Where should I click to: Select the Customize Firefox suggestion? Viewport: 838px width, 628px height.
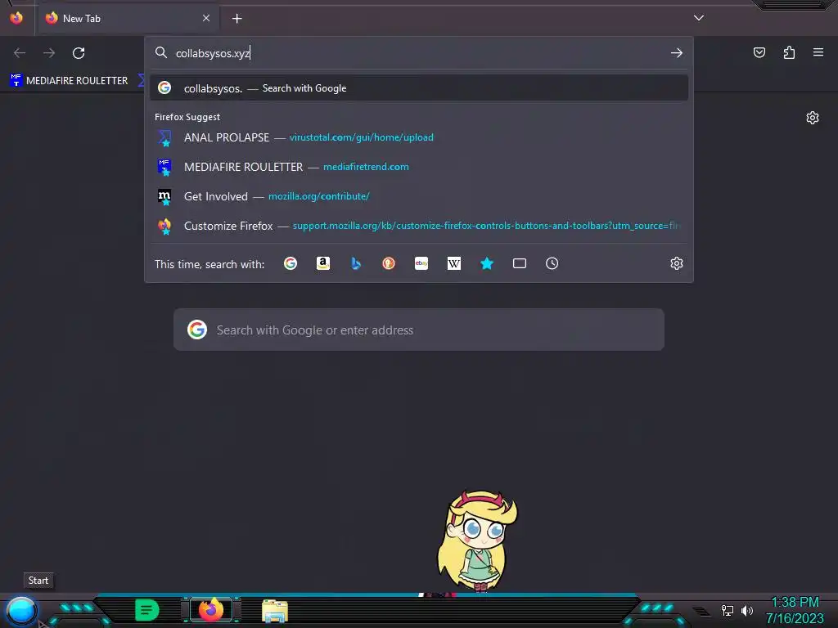(x=419, y=226)
